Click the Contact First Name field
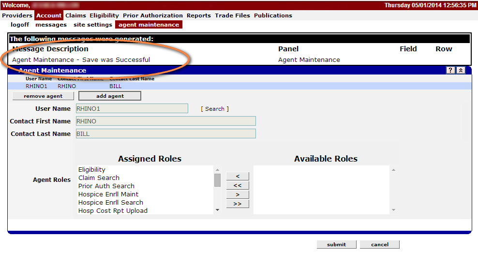Image resolution: width=478 pixels, height=253 pixels. tap(165, 121)
